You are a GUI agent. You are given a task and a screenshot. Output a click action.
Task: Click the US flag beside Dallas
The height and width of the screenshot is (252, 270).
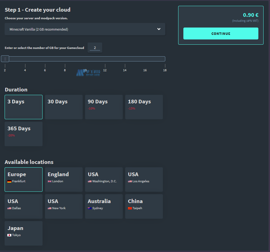(9, 208)
